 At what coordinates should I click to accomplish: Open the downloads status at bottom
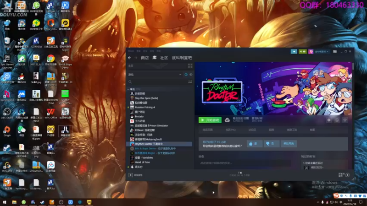tap(239, 174)
